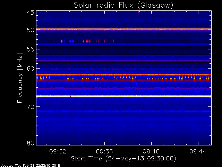The image size is (222, 167).
Task: Click the 09:32 time tick label
Action: point(58,151)
